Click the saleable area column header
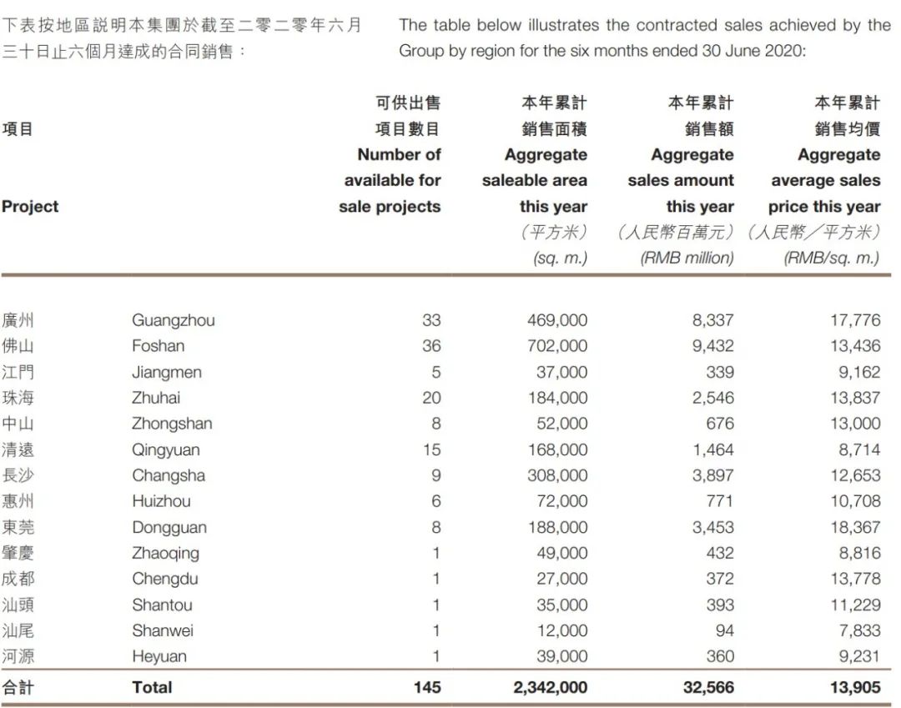The width and height of the screenshot is (901, 708). click(x=535, y=180)
